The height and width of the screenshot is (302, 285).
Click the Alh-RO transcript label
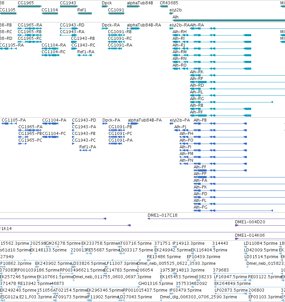click(x=180, y=65)
